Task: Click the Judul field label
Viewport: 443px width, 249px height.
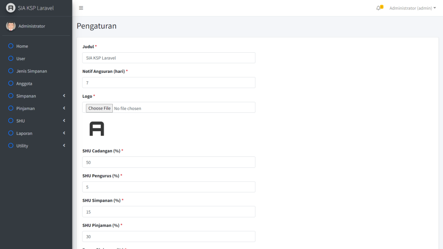Action: click(x=88, y=47)
